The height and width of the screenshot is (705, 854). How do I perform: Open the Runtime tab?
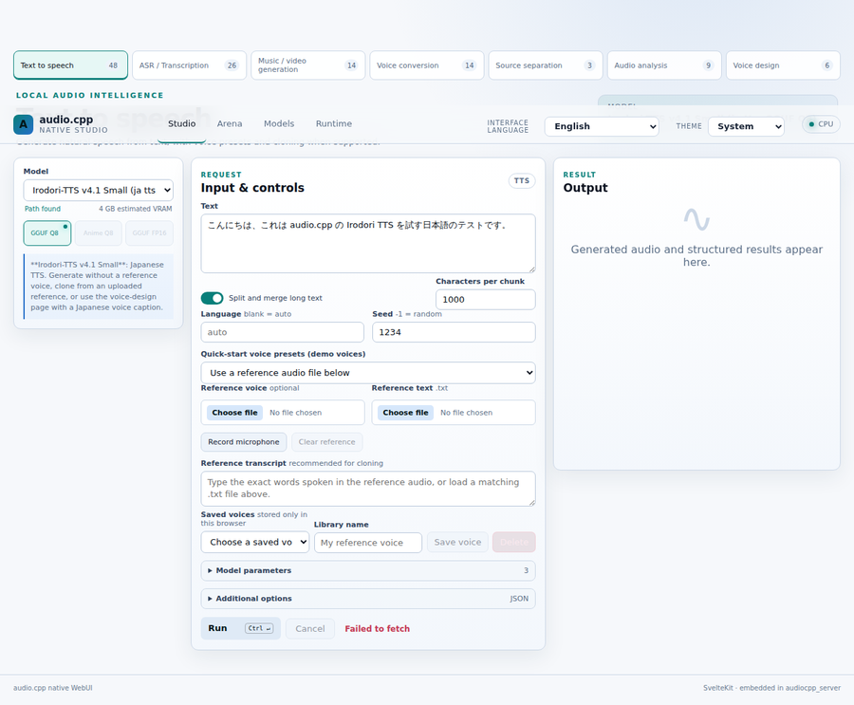coord(334,123)
